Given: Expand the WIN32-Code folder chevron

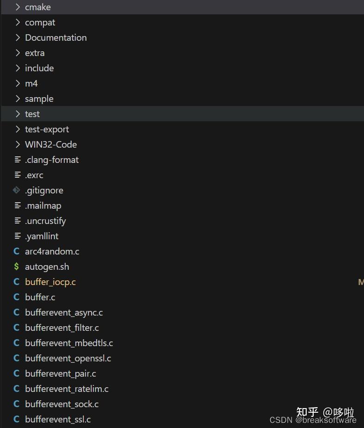Looking at the screenshot, I should pos(18,145).
